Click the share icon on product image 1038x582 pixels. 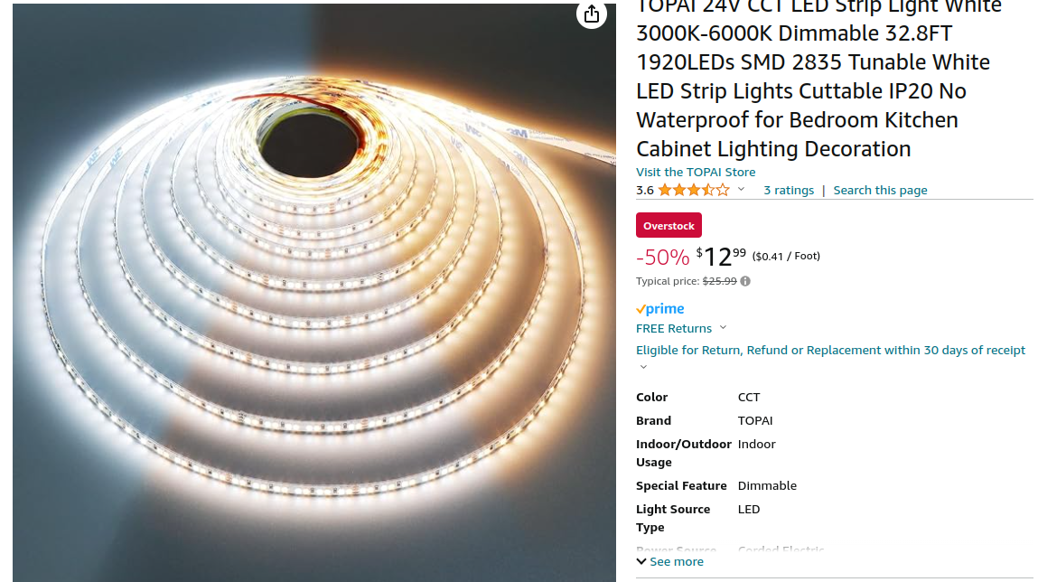tap(591, 14)
